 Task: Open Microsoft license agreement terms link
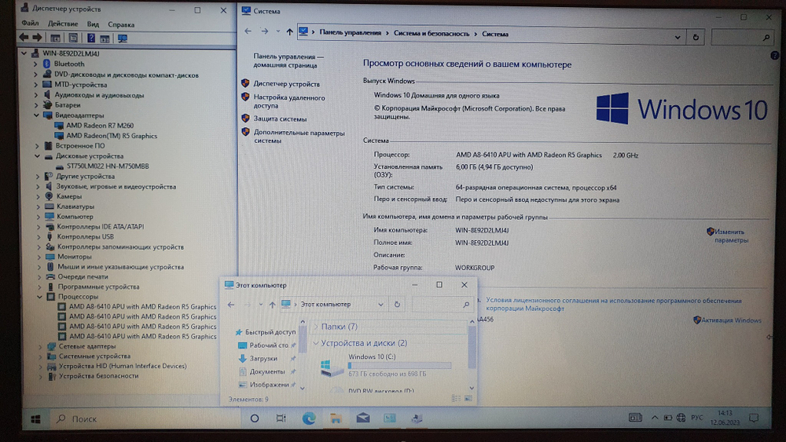pos(614,305)
